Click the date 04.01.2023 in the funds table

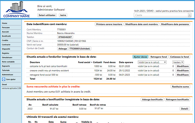[124, 75]
